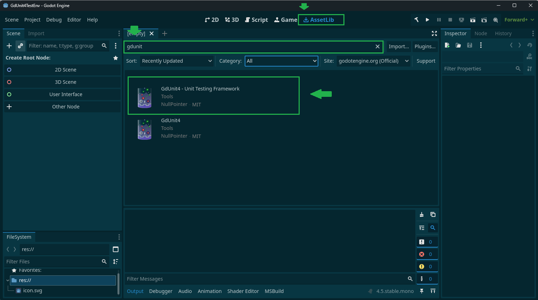Toggle FileSystem split mode button
538x300 pixels.
[116, 249]
